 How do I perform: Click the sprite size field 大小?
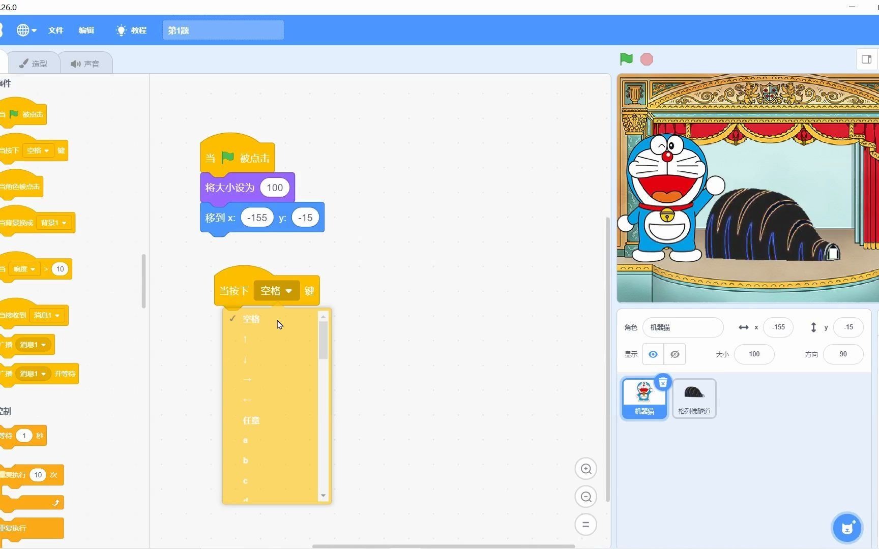[754, 354]
